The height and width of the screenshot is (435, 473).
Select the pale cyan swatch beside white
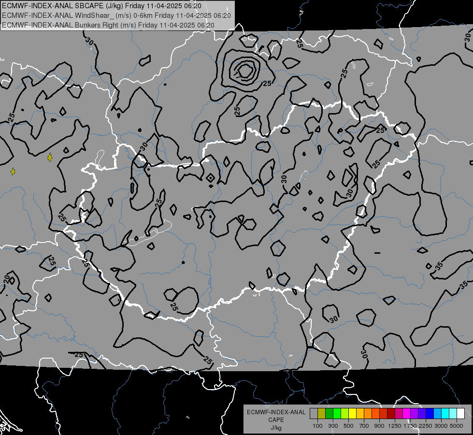click(453, 414)
